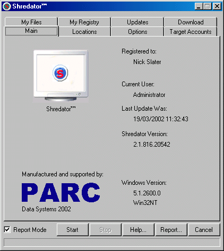The height and width of the screenshot is (251, 224).
Task: Click the Shredator Version: label
Action: [x=144, y=134]
